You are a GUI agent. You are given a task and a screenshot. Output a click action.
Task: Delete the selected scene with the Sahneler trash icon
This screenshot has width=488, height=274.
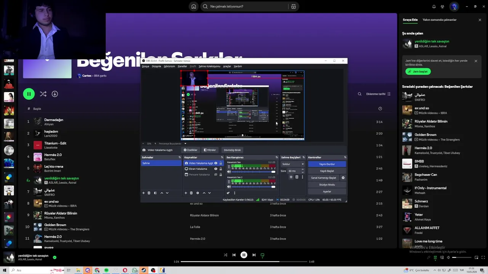point(149,193)
